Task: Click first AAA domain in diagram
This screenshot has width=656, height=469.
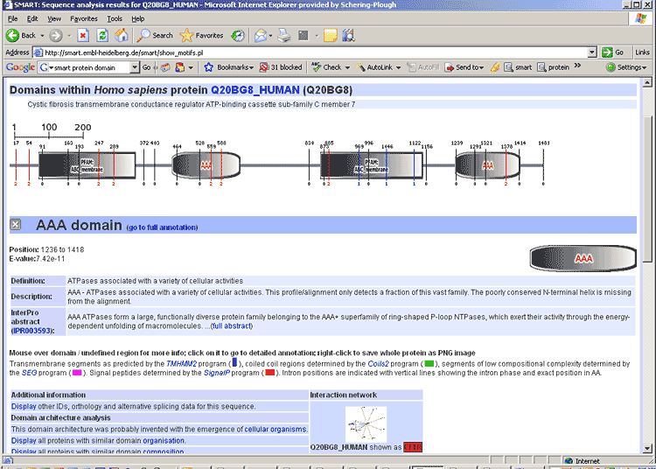Action: click(x=206, y=164)
